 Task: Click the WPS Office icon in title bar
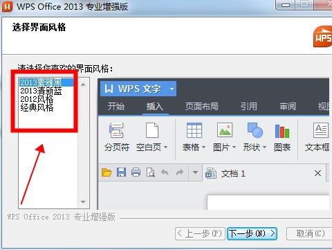(7, 7)
